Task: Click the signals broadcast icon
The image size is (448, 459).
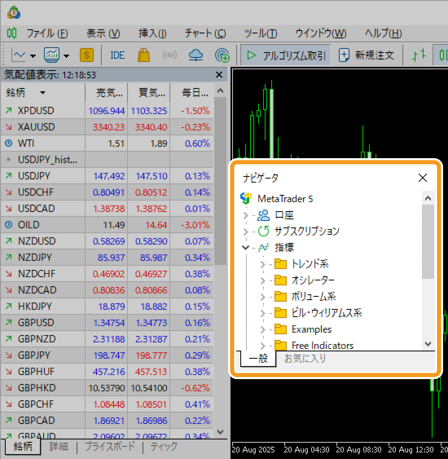Action: click(x=169, y=55)
